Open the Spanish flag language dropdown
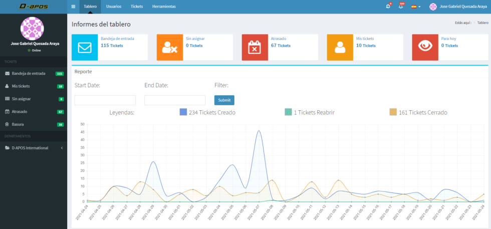 pos(415,7)
